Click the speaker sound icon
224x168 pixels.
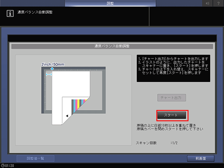(x=208, y=3)
